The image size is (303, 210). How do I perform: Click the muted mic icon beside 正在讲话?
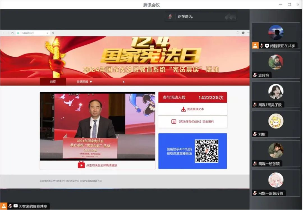tap(170, 17)
